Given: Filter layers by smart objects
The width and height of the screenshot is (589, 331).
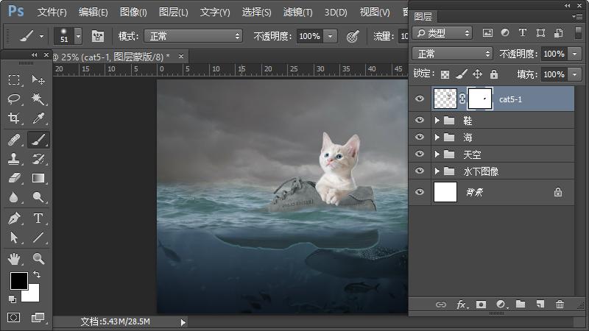Looking at the screenshot, I should coord(559,33).
